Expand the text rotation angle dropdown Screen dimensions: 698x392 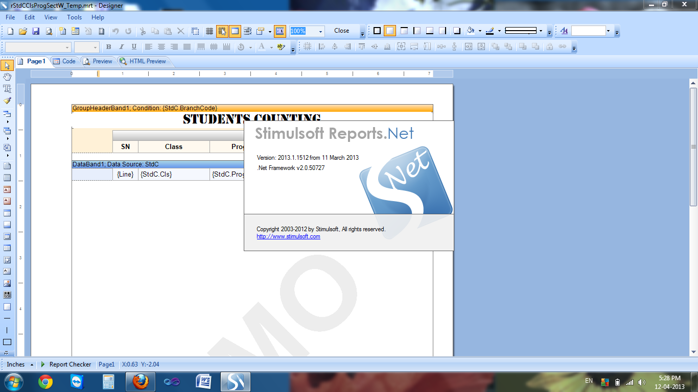click(x=250, y=47)
